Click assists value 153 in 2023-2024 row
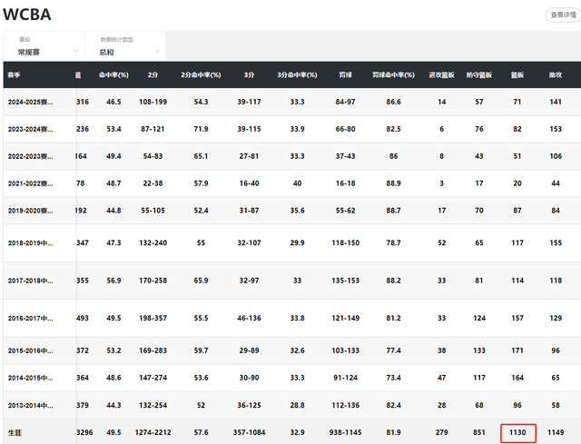This screenshot has height=444, width=581. point(556,129)
